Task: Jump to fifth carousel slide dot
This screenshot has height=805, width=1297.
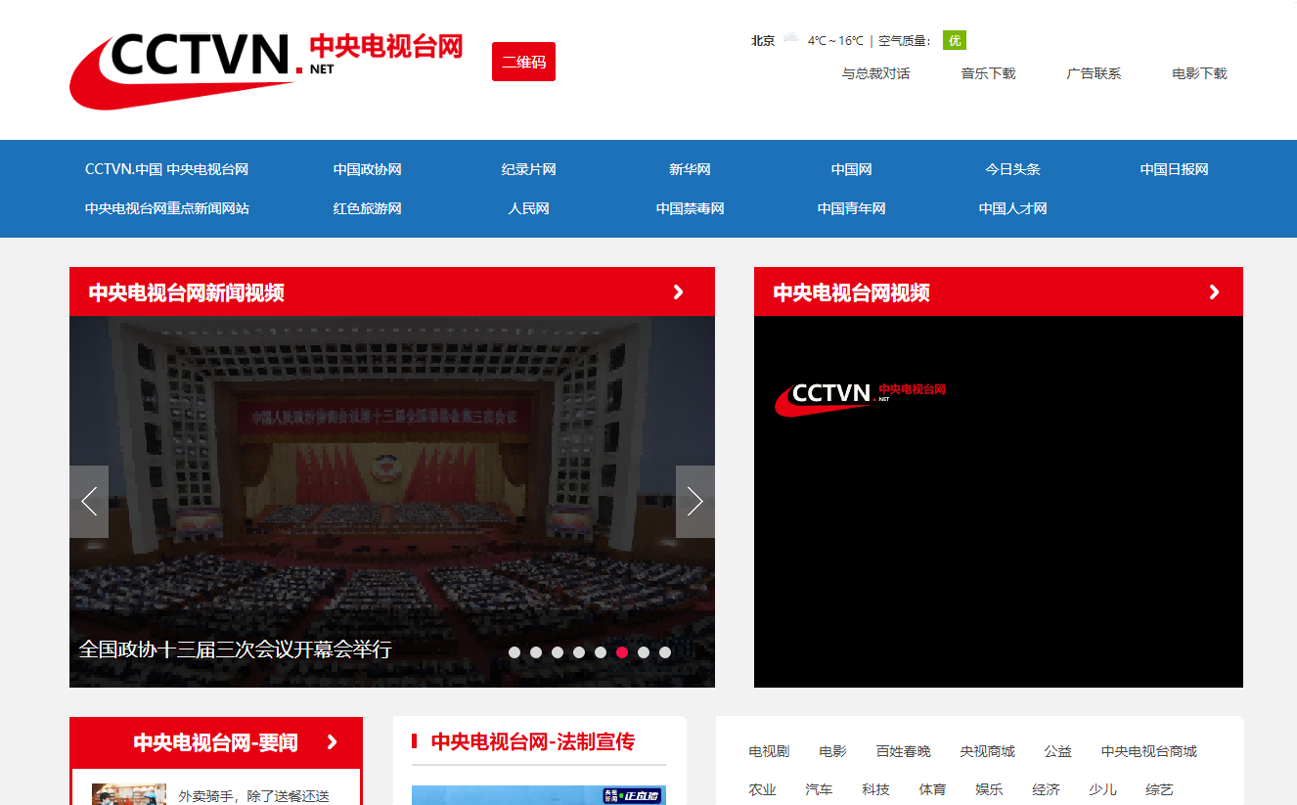Action: coord(601,652)
